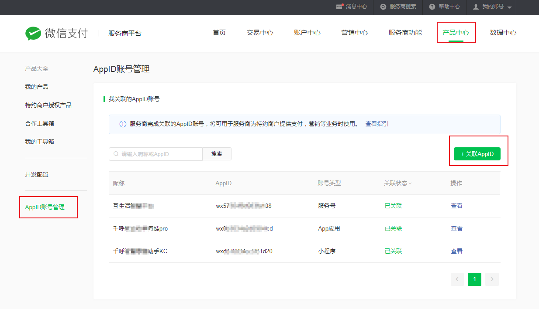Viewport: 539px width, 309px height.
Task: Focus the nickname or AppID search field
Action: click(x=155, y=154)
